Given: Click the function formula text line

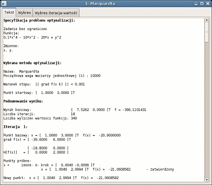Looking at the screenshot, I should (x=32, y=37).
